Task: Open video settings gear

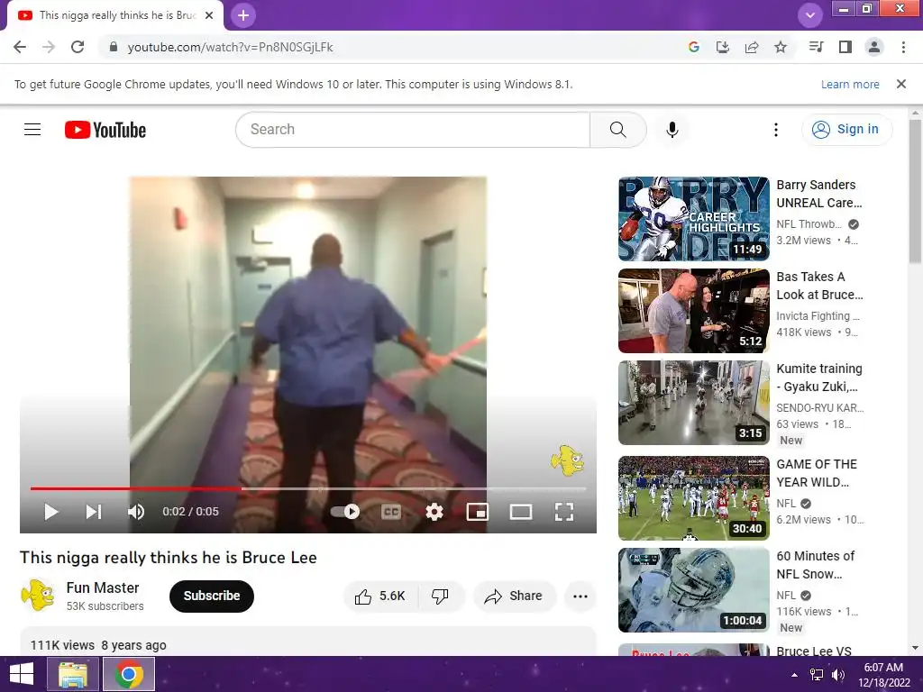Action: 434,512
